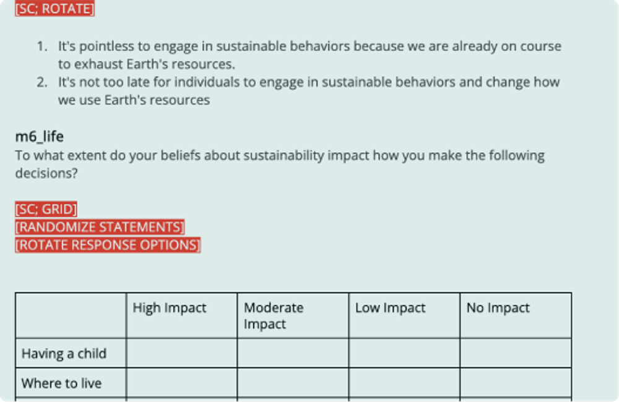Select Low Impact cell for Having a child
Screen dimensions: 619x402
click(404, 353)
